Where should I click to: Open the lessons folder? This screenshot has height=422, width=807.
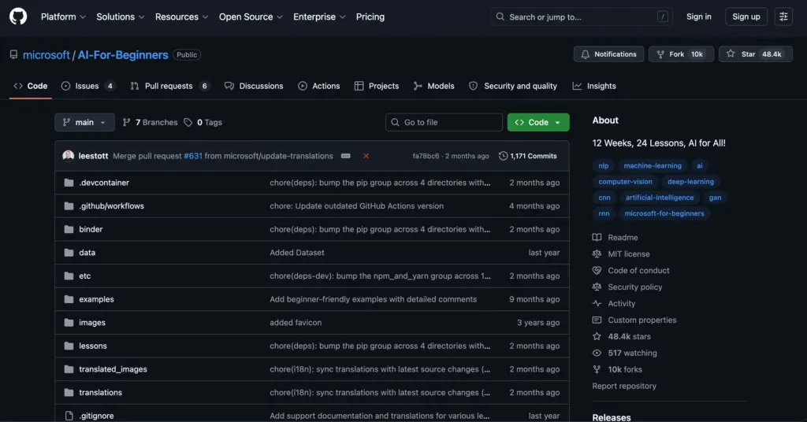coord(93,346)
